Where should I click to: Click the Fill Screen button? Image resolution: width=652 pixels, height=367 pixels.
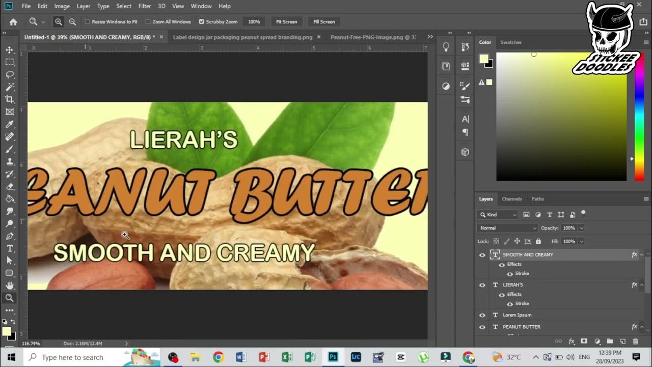[324, 22]
